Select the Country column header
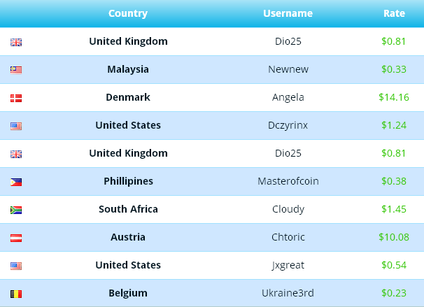 coord(128,13)
